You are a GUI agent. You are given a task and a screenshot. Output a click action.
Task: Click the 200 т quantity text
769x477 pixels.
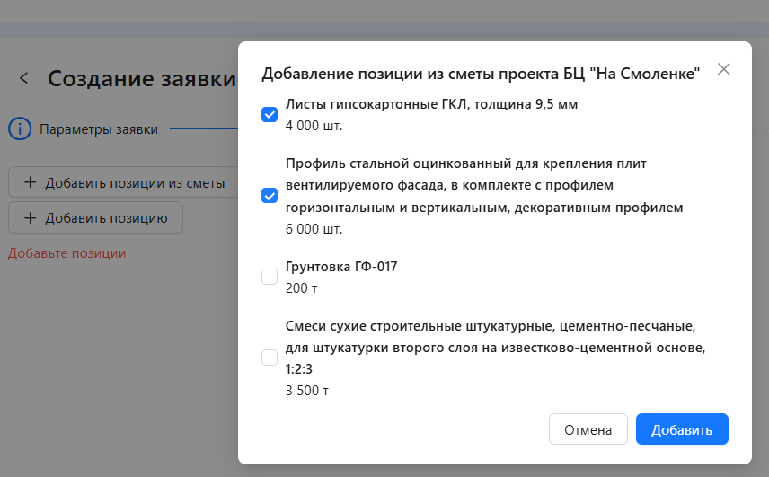click(x=301, y=288)
